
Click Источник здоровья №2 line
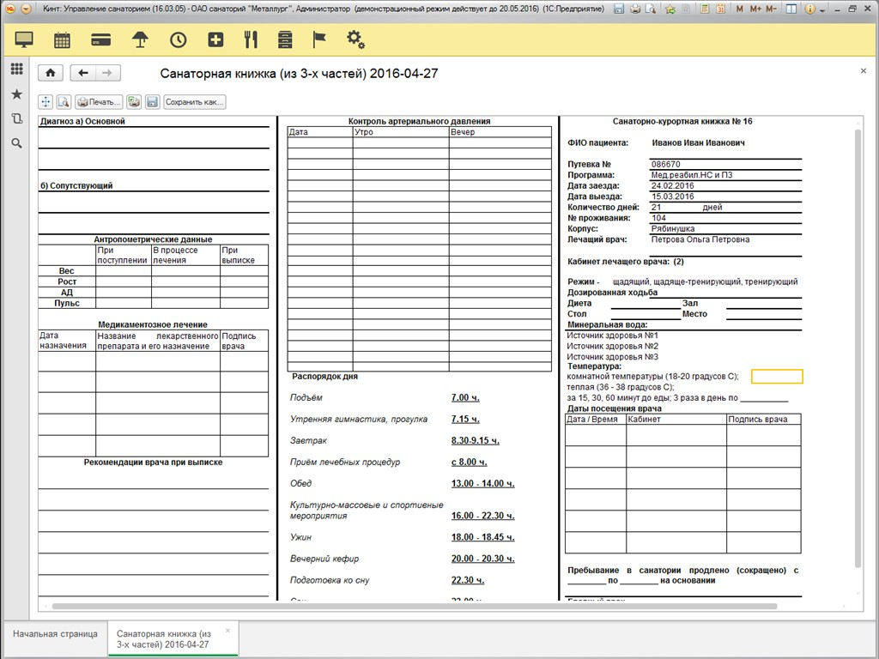pos(612,347)
